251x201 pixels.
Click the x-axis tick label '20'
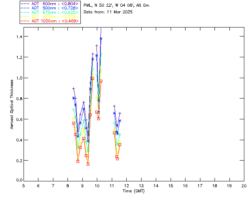[x=244, y=186]
